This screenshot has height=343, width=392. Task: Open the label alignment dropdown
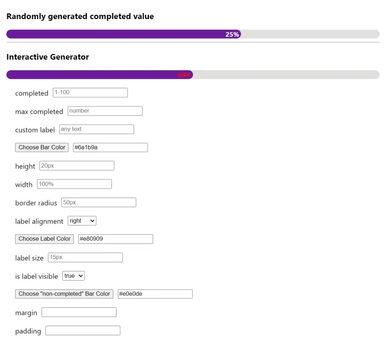(82, 221)
